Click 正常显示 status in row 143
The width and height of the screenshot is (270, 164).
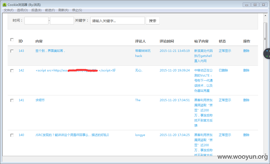coord(225,51)
